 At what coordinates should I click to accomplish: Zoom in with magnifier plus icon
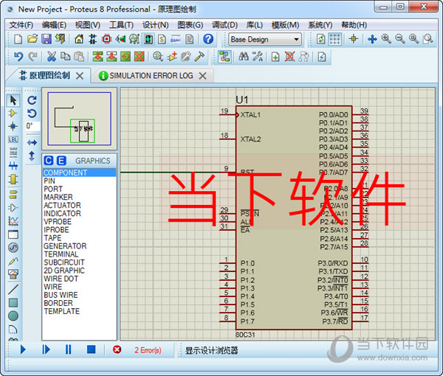[386, 39]
